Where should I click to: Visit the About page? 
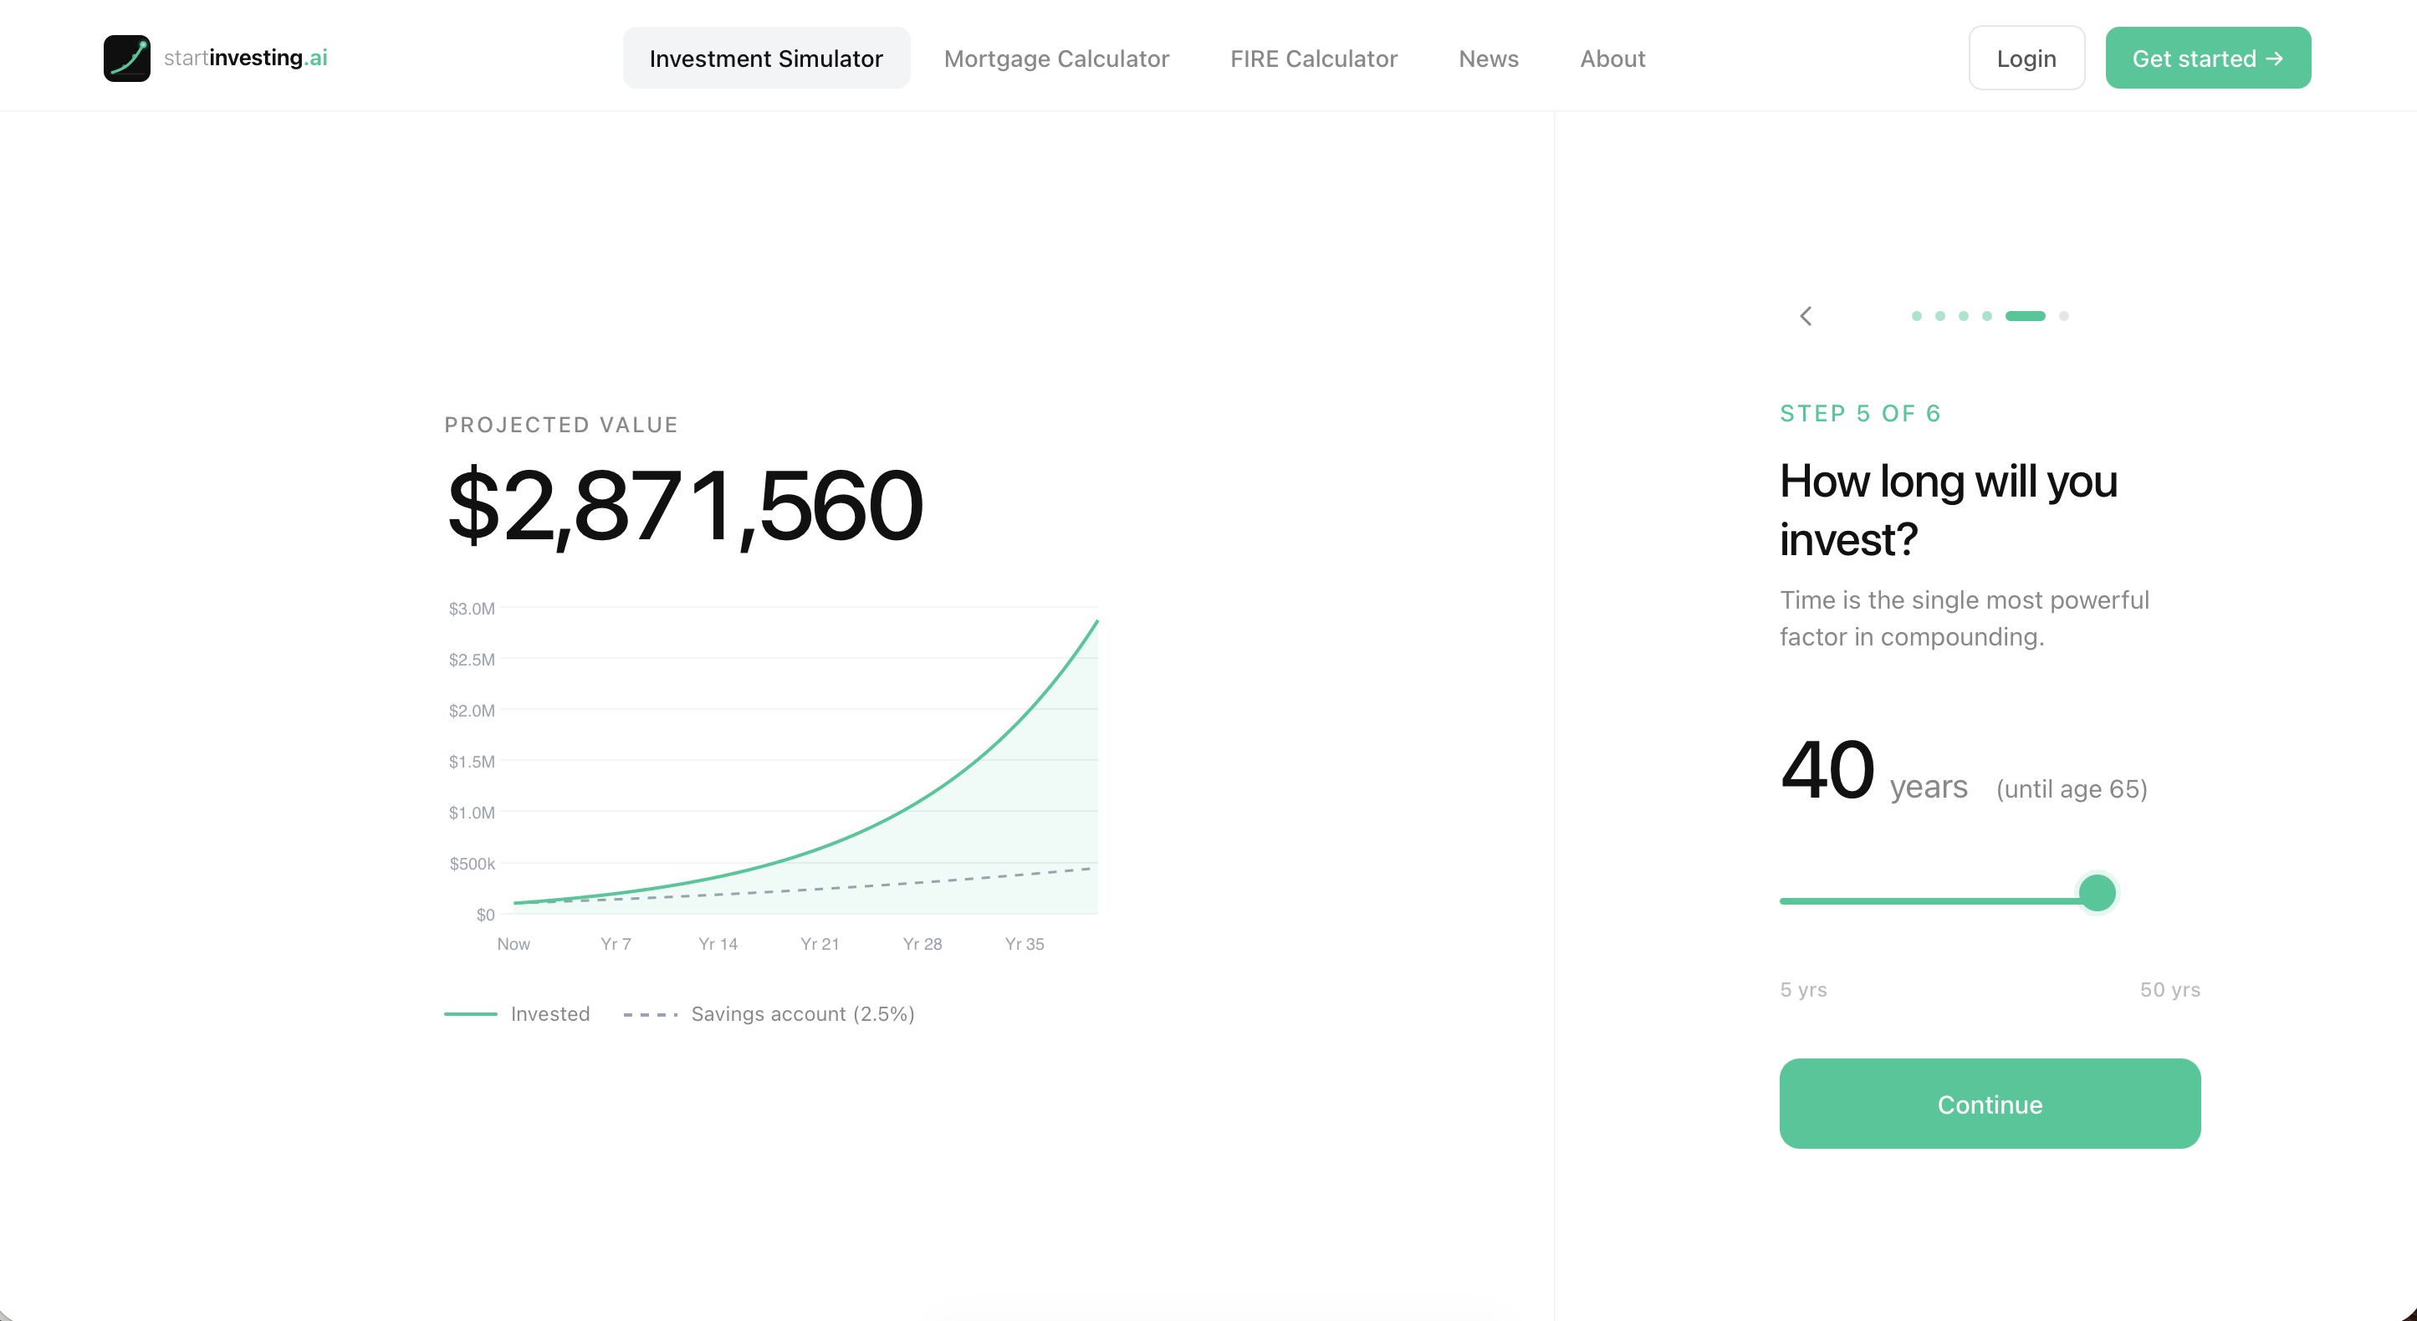pyautogui.click(x=1612, y=59)
